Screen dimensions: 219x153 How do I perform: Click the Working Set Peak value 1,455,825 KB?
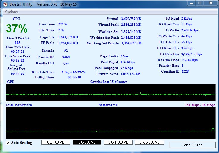[x=131, y=38]
